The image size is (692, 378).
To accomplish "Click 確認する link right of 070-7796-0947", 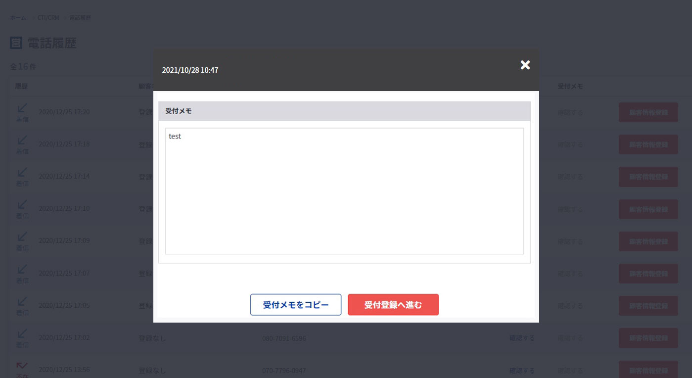I will click(522, 371).
